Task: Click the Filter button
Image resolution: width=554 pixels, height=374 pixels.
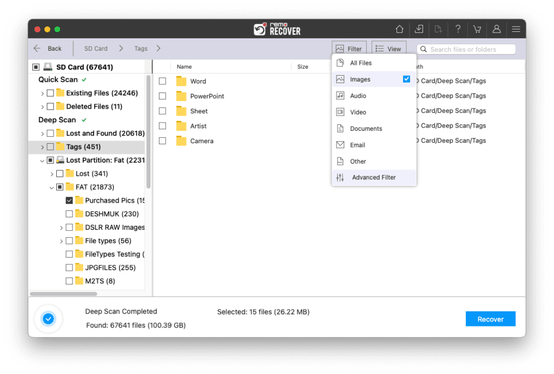Action: 349,49
